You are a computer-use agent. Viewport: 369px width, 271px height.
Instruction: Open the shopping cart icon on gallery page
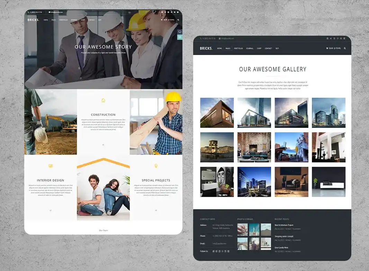327,48
